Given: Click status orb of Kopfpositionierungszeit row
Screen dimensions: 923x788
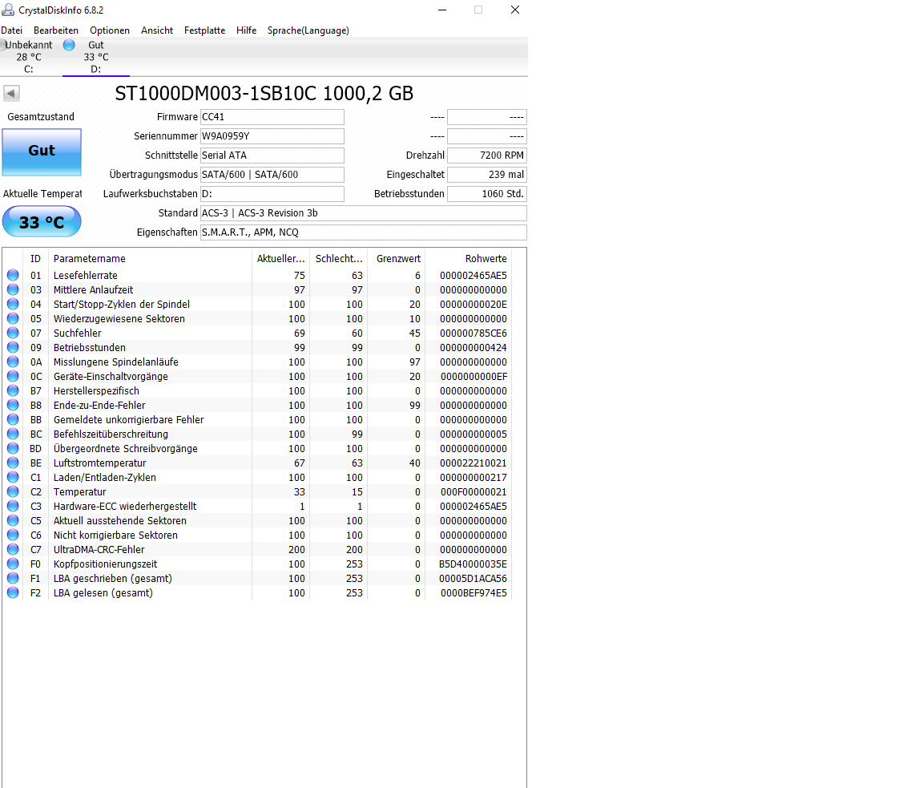Looking at the screenshot, I should tap(13, 564).
